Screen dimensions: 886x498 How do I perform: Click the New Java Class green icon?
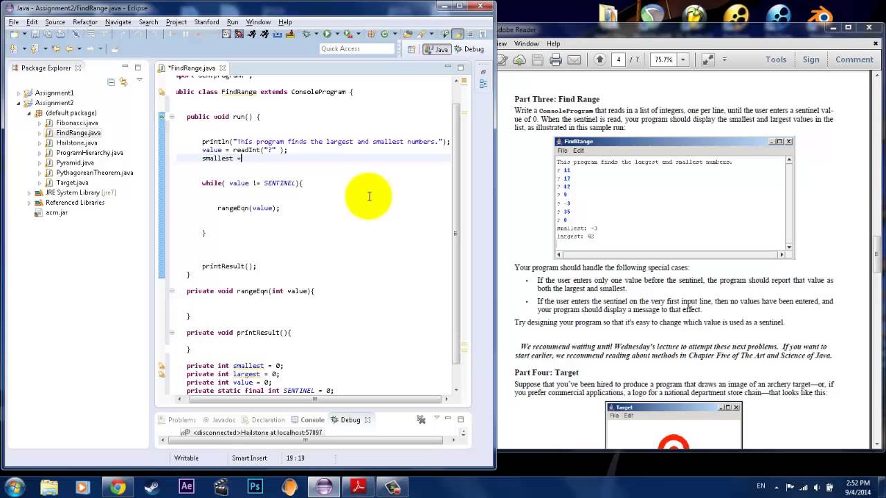(384, 34)
